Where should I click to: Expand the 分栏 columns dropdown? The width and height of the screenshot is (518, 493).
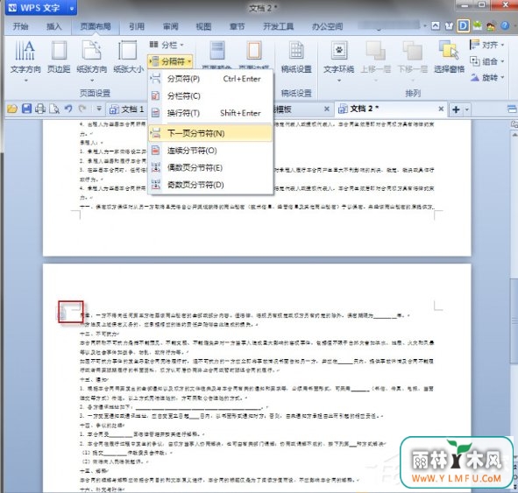pyautogui.click(x=167, y=45)
